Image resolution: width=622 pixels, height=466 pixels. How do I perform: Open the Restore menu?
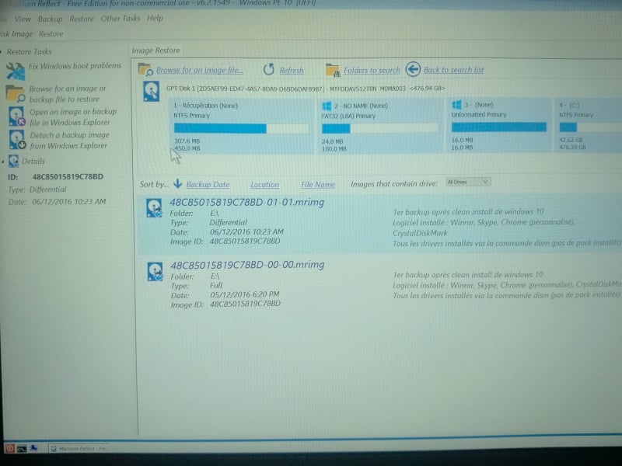pyautogui.click(x=82, y=19)
